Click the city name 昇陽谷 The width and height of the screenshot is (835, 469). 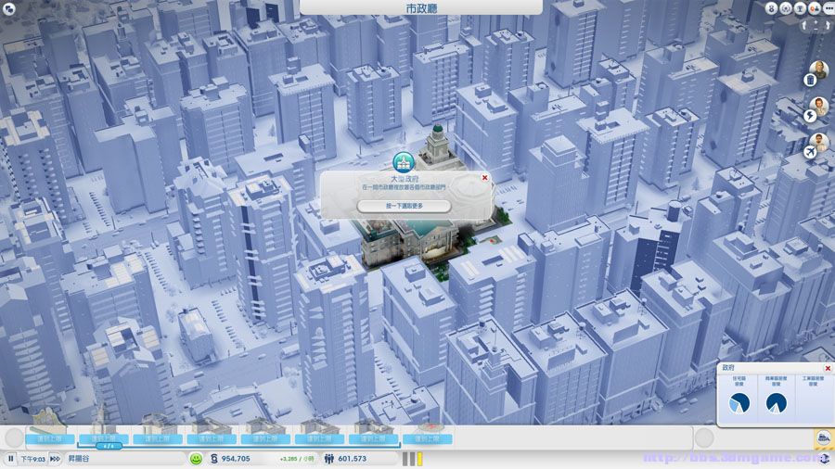coord(79,459)
